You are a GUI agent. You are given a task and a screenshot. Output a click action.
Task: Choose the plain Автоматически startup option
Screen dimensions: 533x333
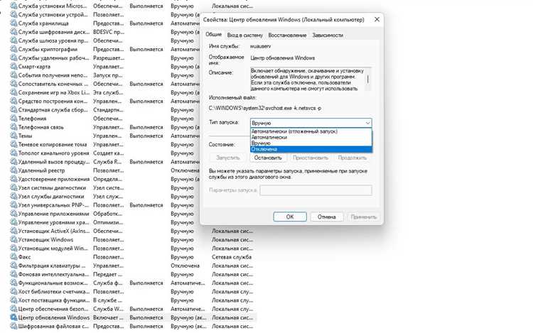pyautogui.click(x=311, y=138)
